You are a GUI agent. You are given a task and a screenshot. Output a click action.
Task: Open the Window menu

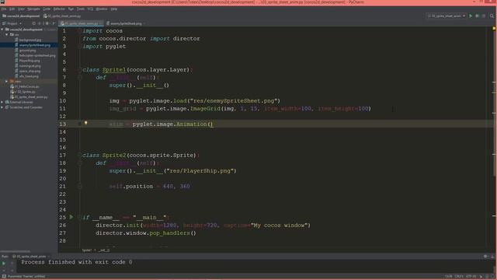pos(102,9)
